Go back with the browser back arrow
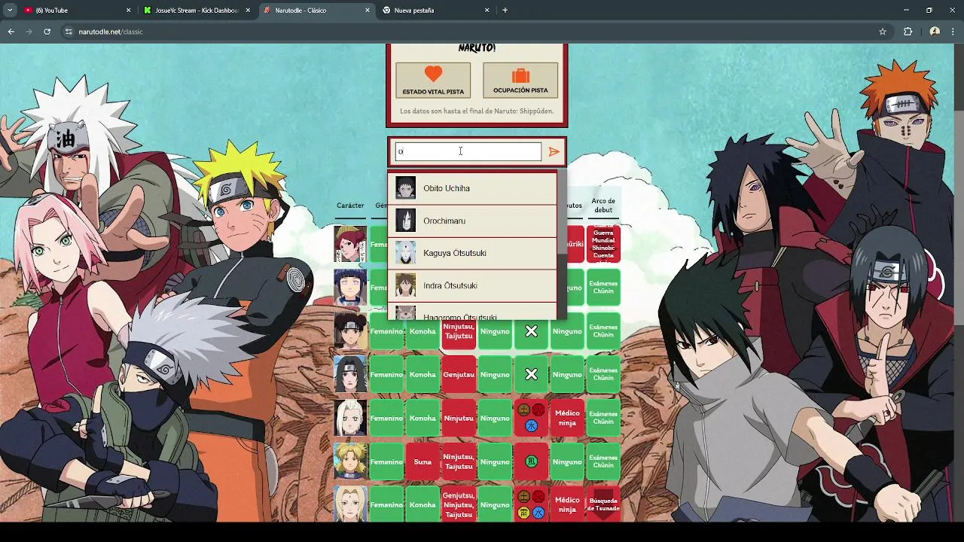964x542 pixels. (11, 32)
